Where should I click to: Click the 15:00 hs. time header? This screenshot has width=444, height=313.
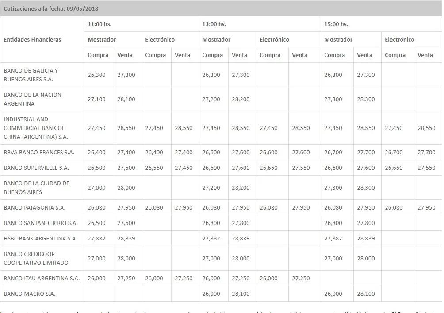coord(336,24)
